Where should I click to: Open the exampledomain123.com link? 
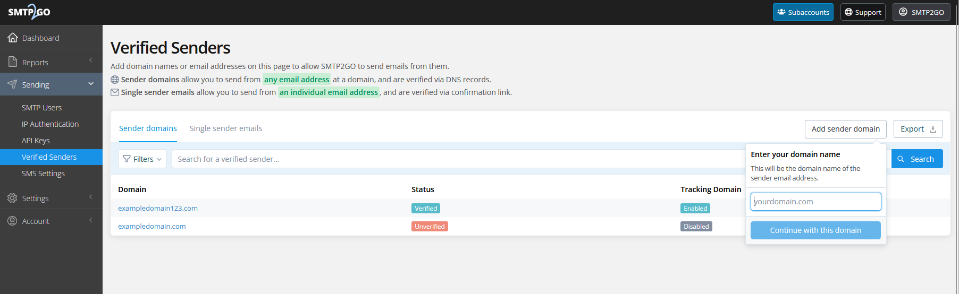click(158, 208)
